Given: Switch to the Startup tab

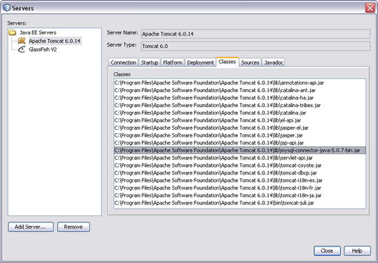Looking at the screenshot, I should tap(149, 62).
